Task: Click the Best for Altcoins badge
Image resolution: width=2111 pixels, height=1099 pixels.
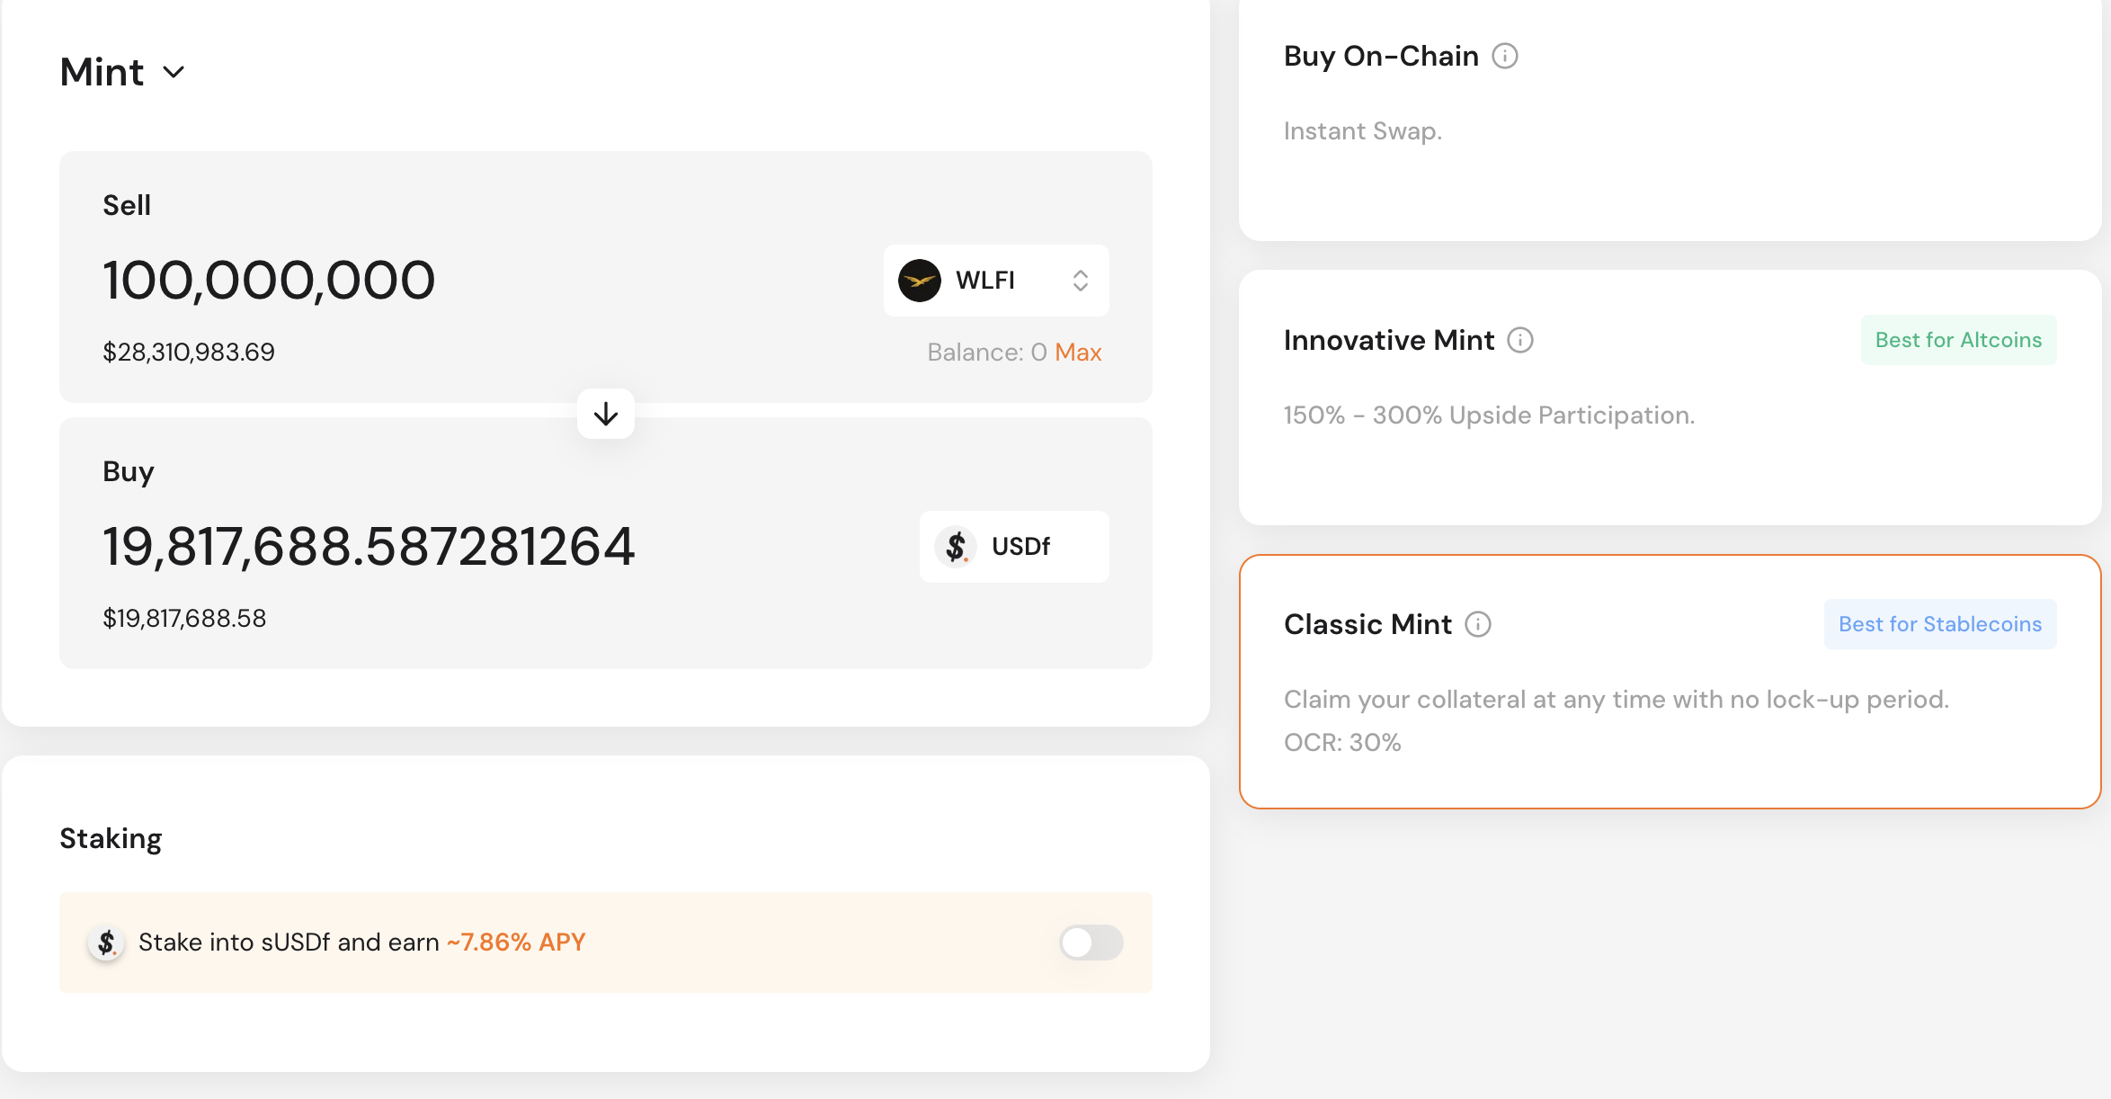Action: tap(1958, 340)
